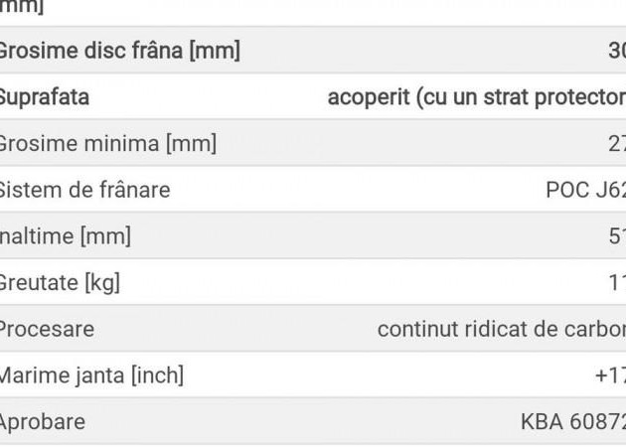Screen dimensions: 626x447
Task: Click the "Sistem de frânare" label
Action: tap(84, 190)
